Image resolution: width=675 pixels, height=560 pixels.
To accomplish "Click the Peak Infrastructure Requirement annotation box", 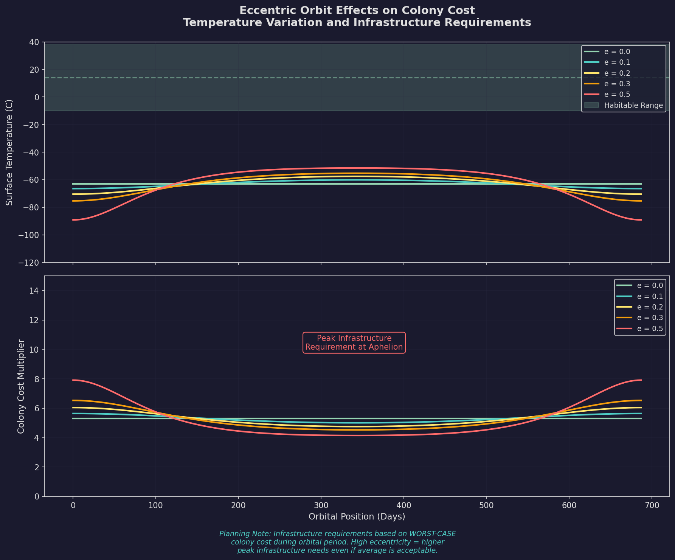I will [354, 343].
